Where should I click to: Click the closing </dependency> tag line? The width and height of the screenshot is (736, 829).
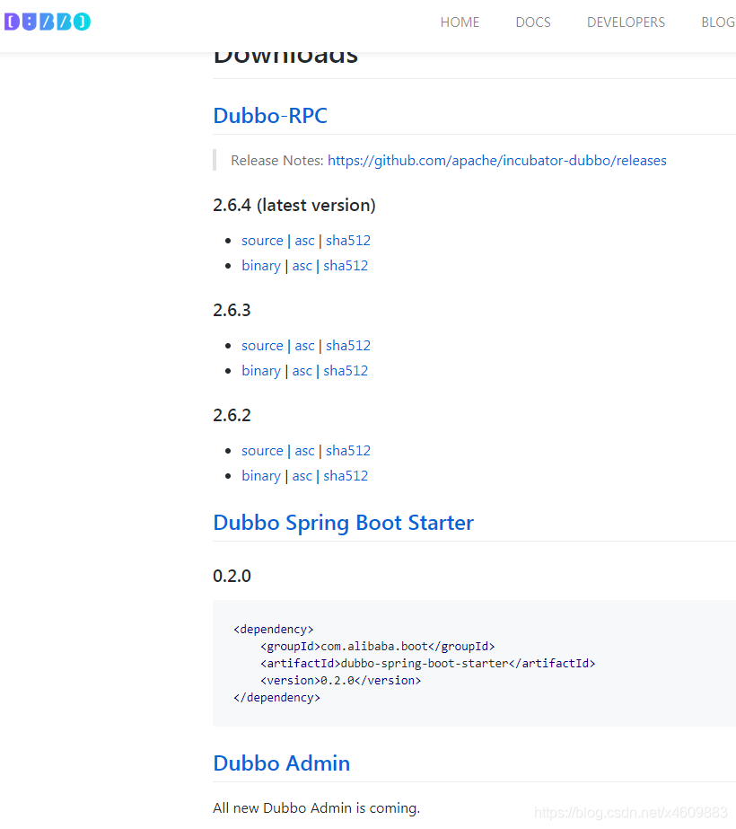tap(276, 698)
